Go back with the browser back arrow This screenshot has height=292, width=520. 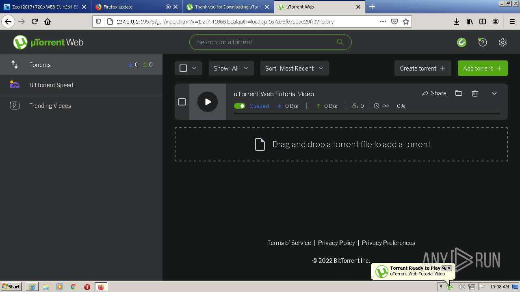click(8, 21)
